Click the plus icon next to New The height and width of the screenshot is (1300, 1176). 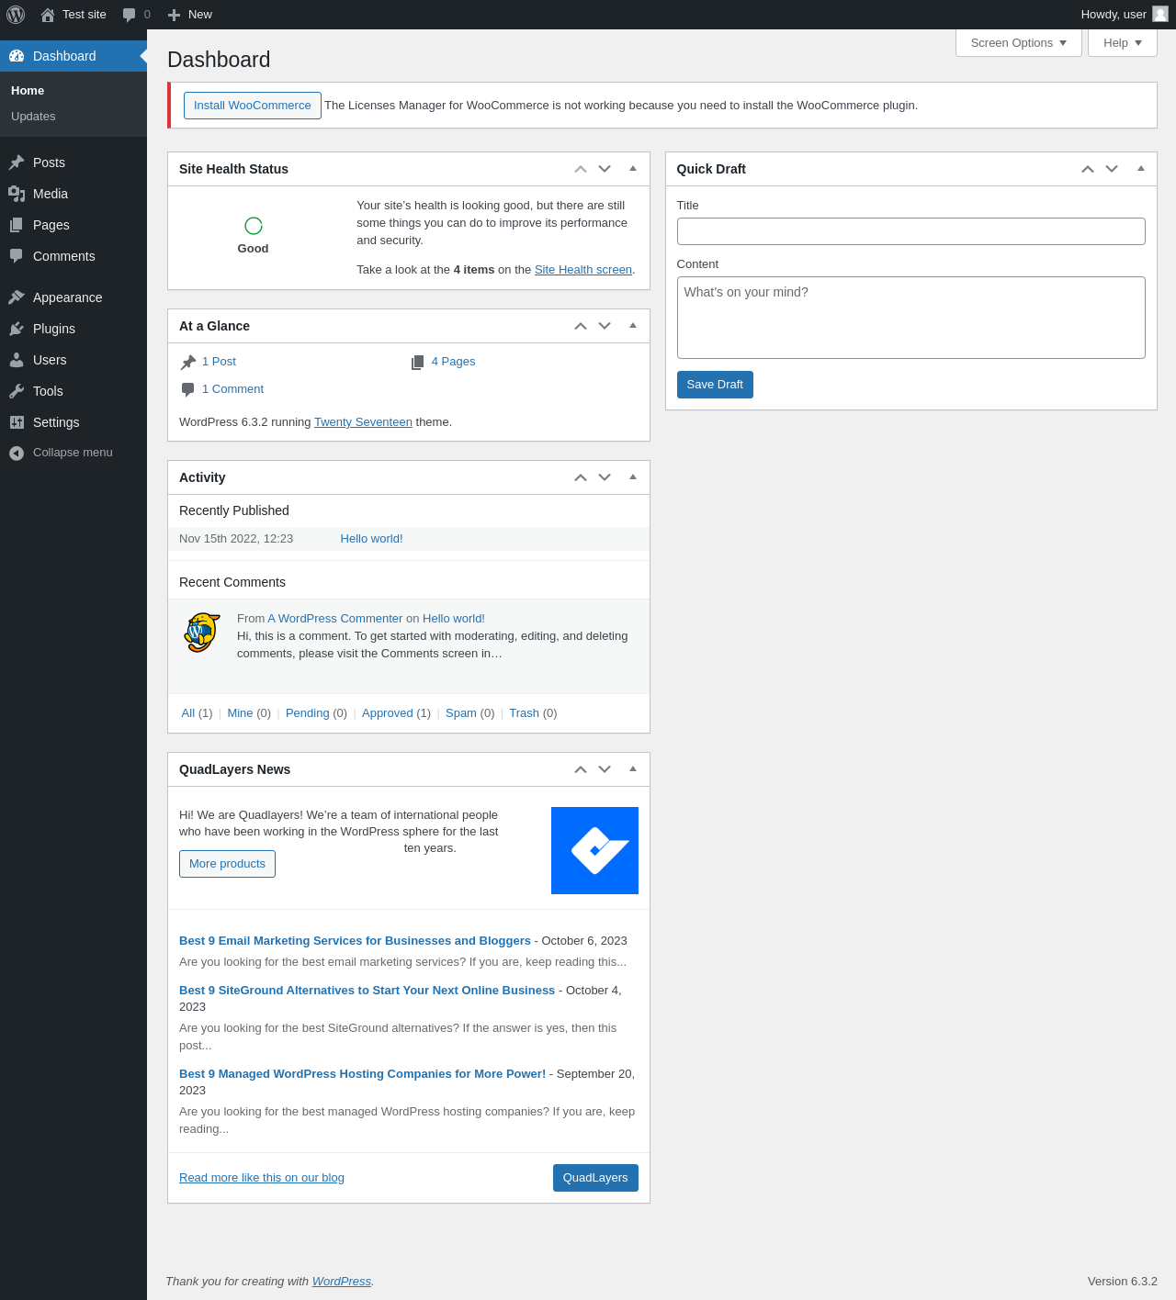174,15
